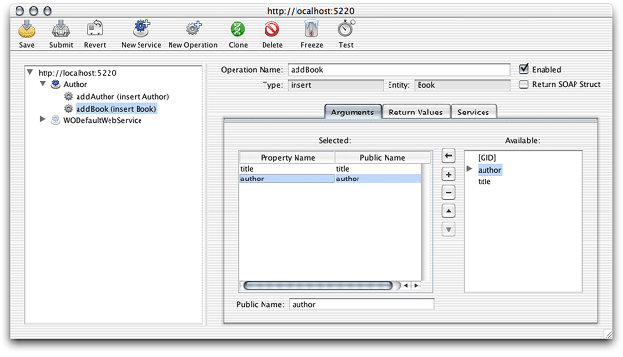Collapse the http://localhost:5220 tree root

coord(30,72)
